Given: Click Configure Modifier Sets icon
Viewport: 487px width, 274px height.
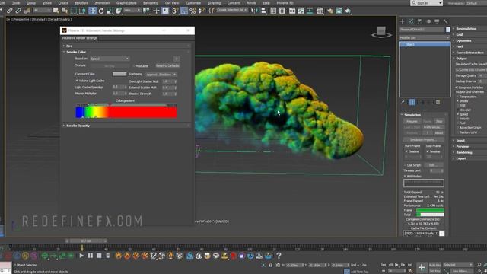Looking at the screenshot, I should coord(438,102).
